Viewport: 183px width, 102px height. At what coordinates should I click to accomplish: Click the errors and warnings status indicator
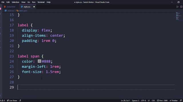pos(2,101)
